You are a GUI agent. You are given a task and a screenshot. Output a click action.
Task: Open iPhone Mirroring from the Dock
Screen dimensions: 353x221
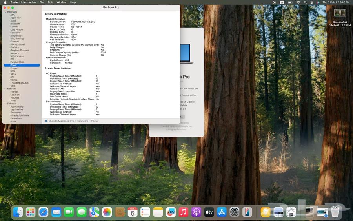click(247, 212)
